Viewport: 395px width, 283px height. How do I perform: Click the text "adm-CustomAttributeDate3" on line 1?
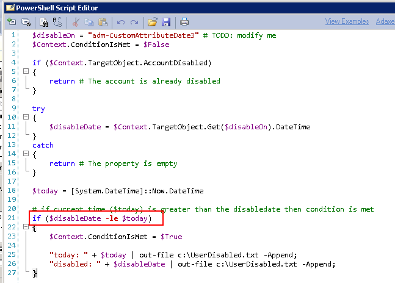(143, 35)
